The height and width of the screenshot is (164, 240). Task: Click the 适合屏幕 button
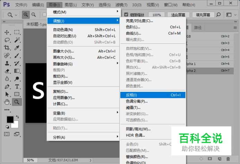click(178, 15)
